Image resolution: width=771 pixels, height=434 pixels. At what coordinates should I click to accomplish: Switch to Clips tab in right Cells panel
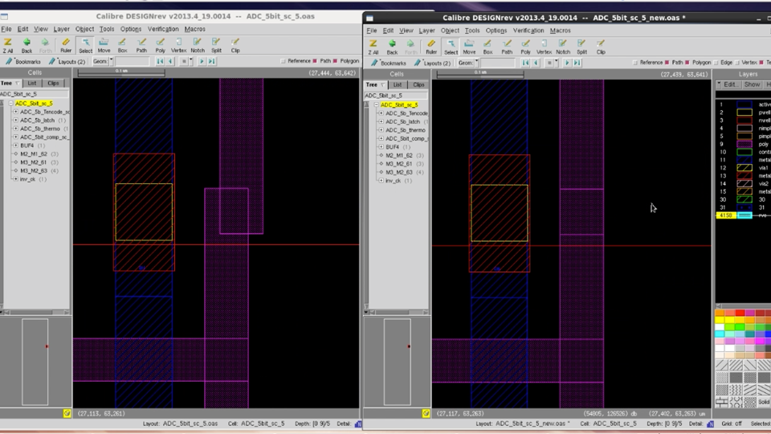[418, 84]
